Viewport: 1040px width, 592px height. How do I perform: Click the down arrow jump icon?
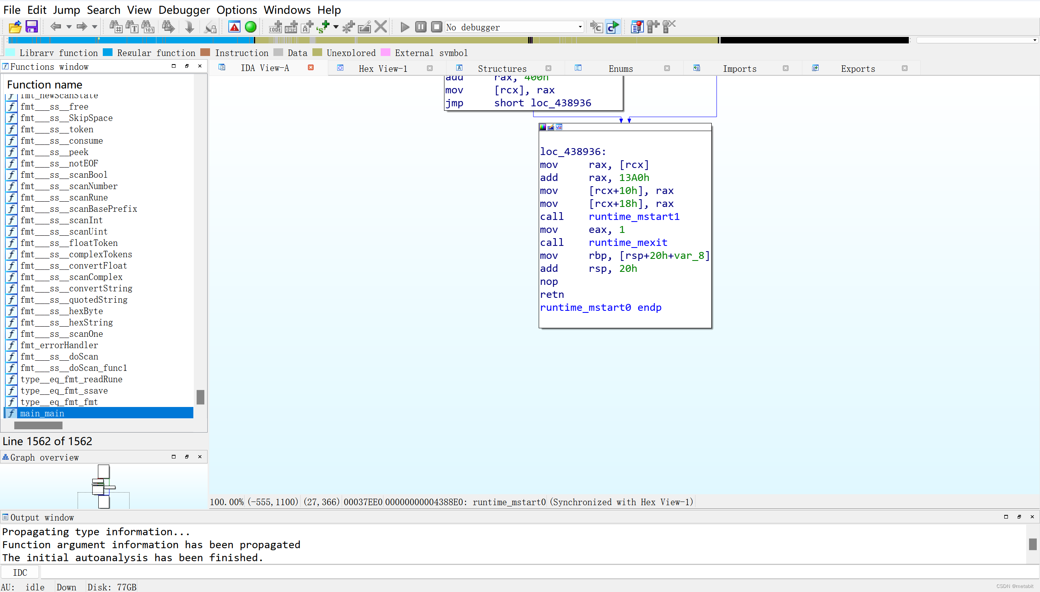189,27
